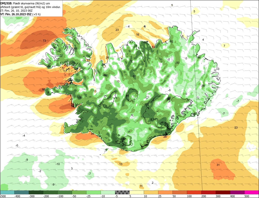Click the legend label "300"
259x198 pixels.
218,196
